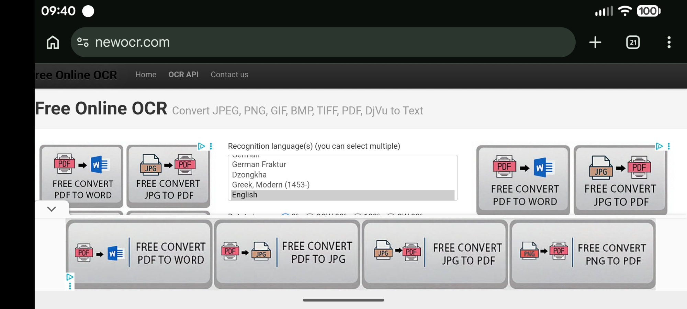Image resolution: width=687 pixels, height=309 pixels.
Task: Click AdChoices icon on bottom banner ad
Action: click(x=70, y=277)
